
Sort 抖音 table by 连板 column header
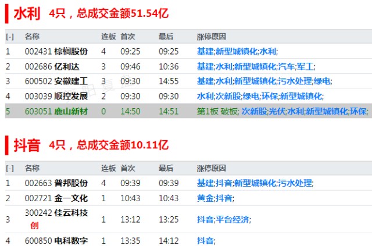pos(109,168)
